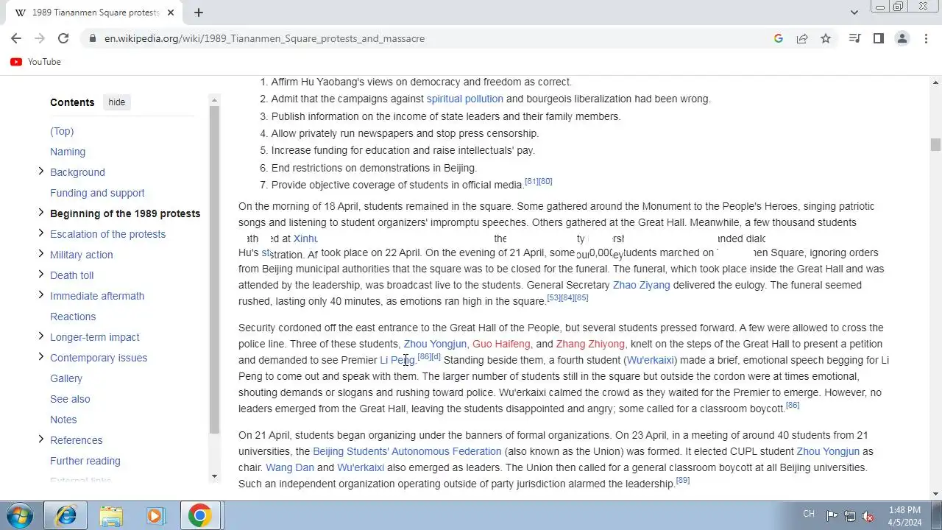Go to Naming section
Image resolution: width=942 pixels, height=530 pixels.
tap(68, 152)
